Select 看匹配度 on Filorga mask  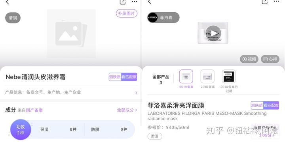tap(271, 105)
